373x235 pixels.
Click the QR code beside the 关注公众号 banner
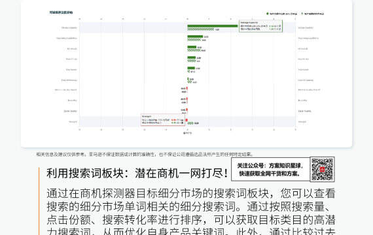coord(323,169)
